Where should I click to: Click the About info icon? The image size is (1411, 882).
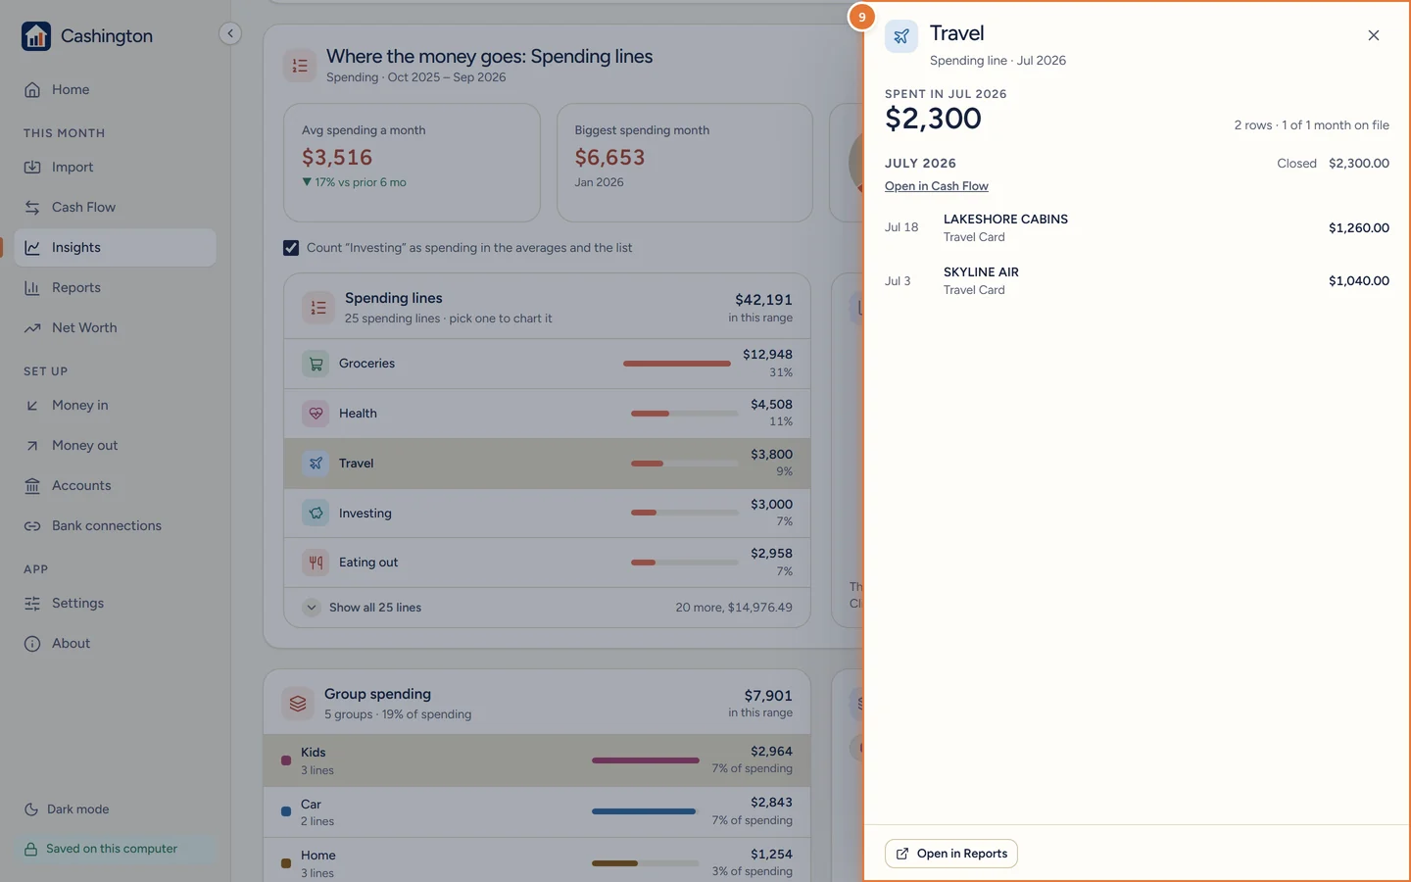click(x=32, y=644)
